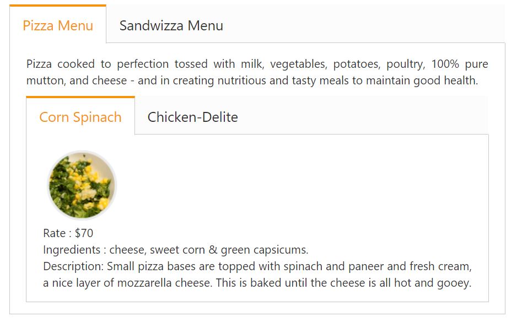517x322 pixels.
Task: Click empty tab strip beside Chicken-Delite
Action: click(x=364, y=117)
